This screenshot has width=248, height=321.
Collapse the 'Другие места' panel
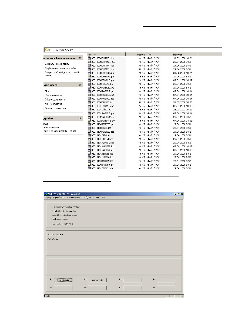tap(80, 85)
